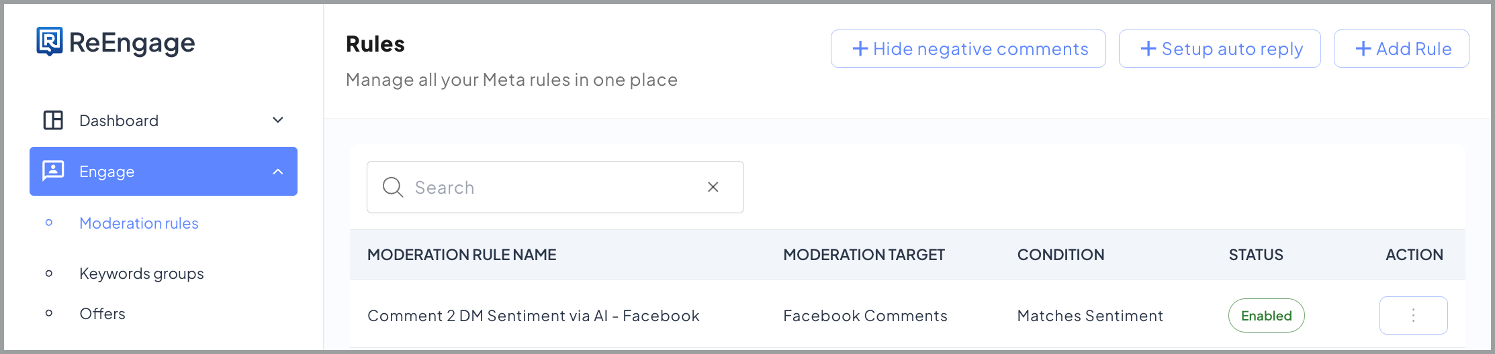Click plus icon beside Setup auto reply
Screen dimensions: 1495x354
click(1148, 49)
